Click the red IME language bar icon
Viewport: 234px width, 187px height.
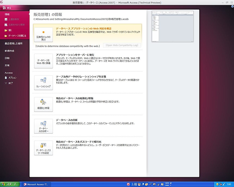point(128,184)
